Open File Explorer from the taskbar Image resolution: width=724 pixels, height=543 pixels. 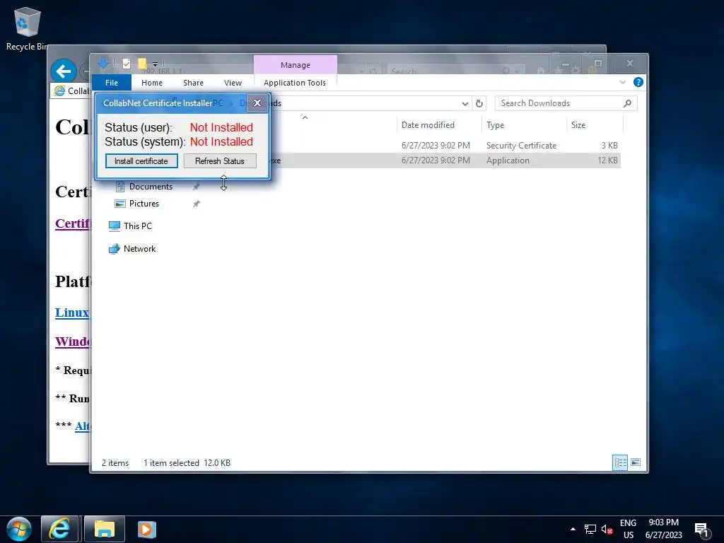coord(105,529)
